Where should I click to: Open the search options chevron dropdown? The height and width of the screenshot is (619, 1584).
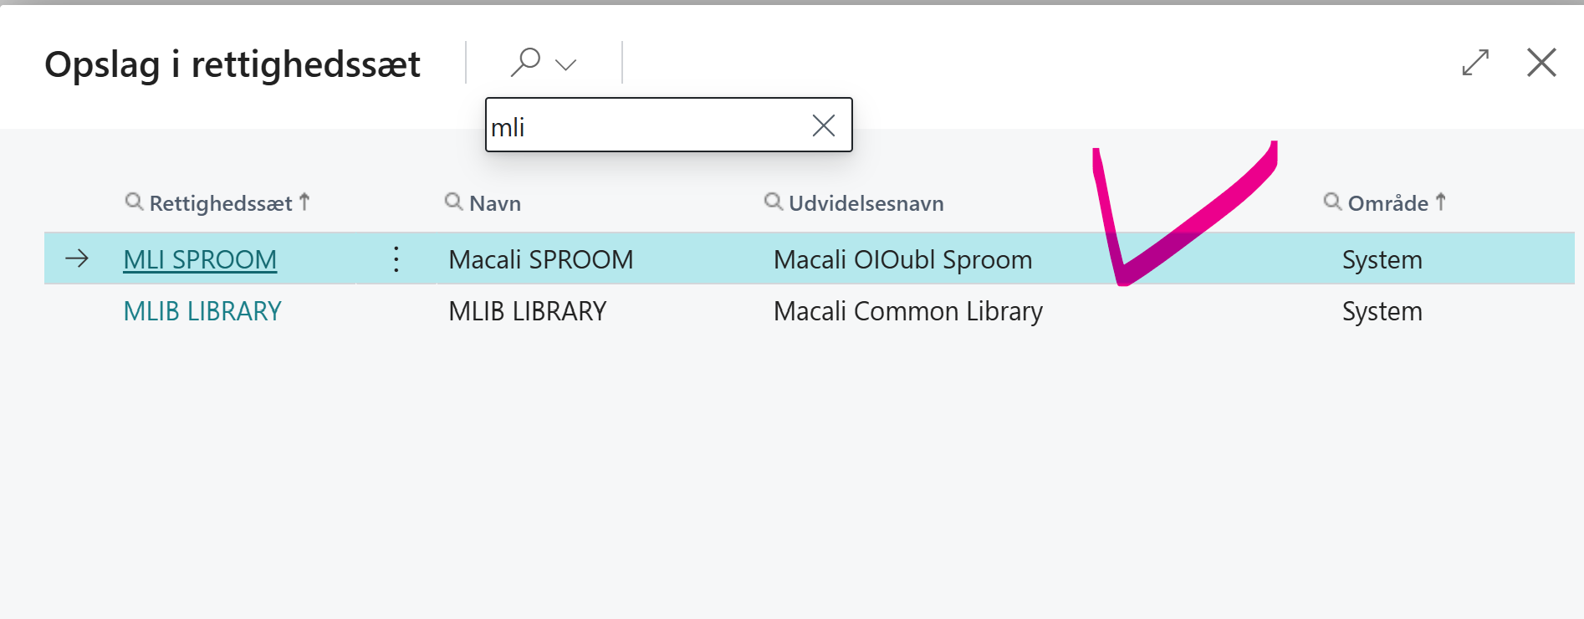566,64
